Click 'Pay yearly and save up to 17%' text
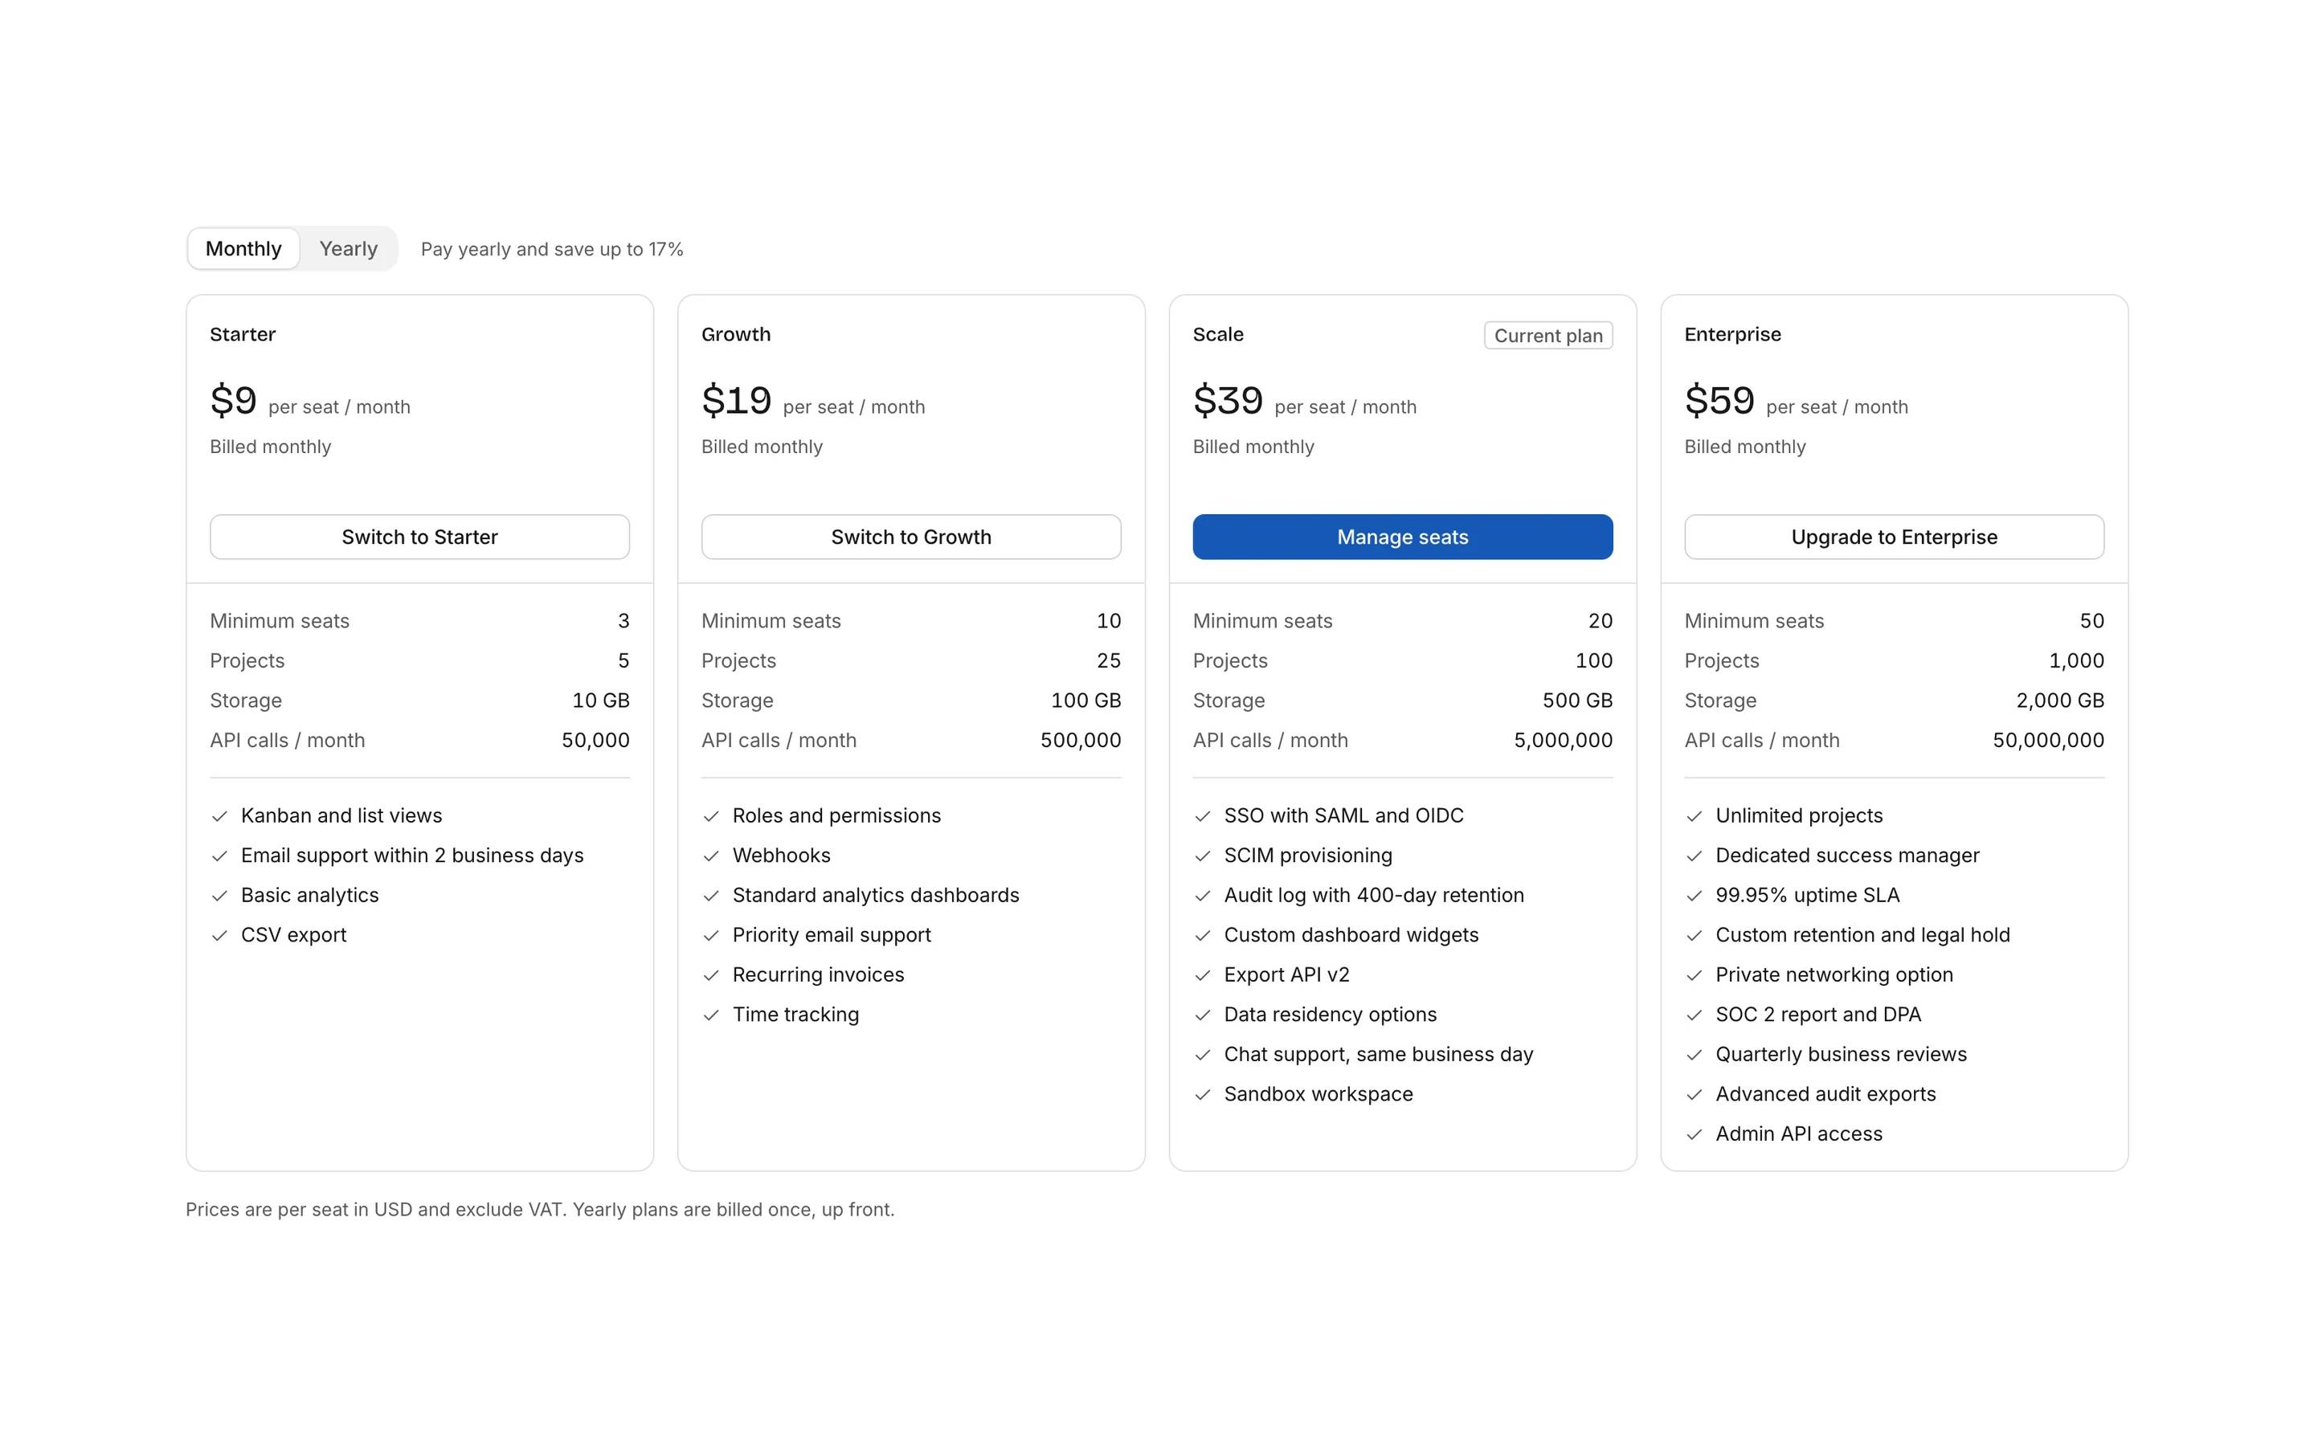 point(552,250)
